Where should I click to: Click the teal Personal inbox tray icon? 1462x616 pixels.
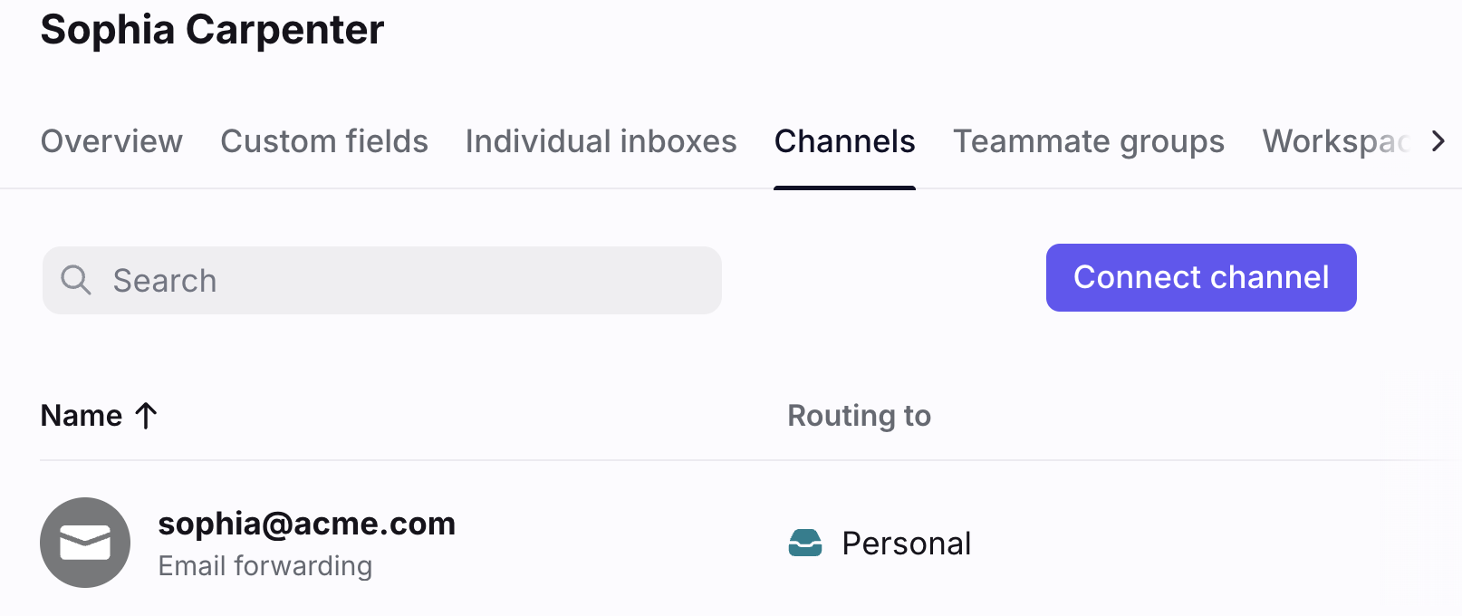coord(805,543)
